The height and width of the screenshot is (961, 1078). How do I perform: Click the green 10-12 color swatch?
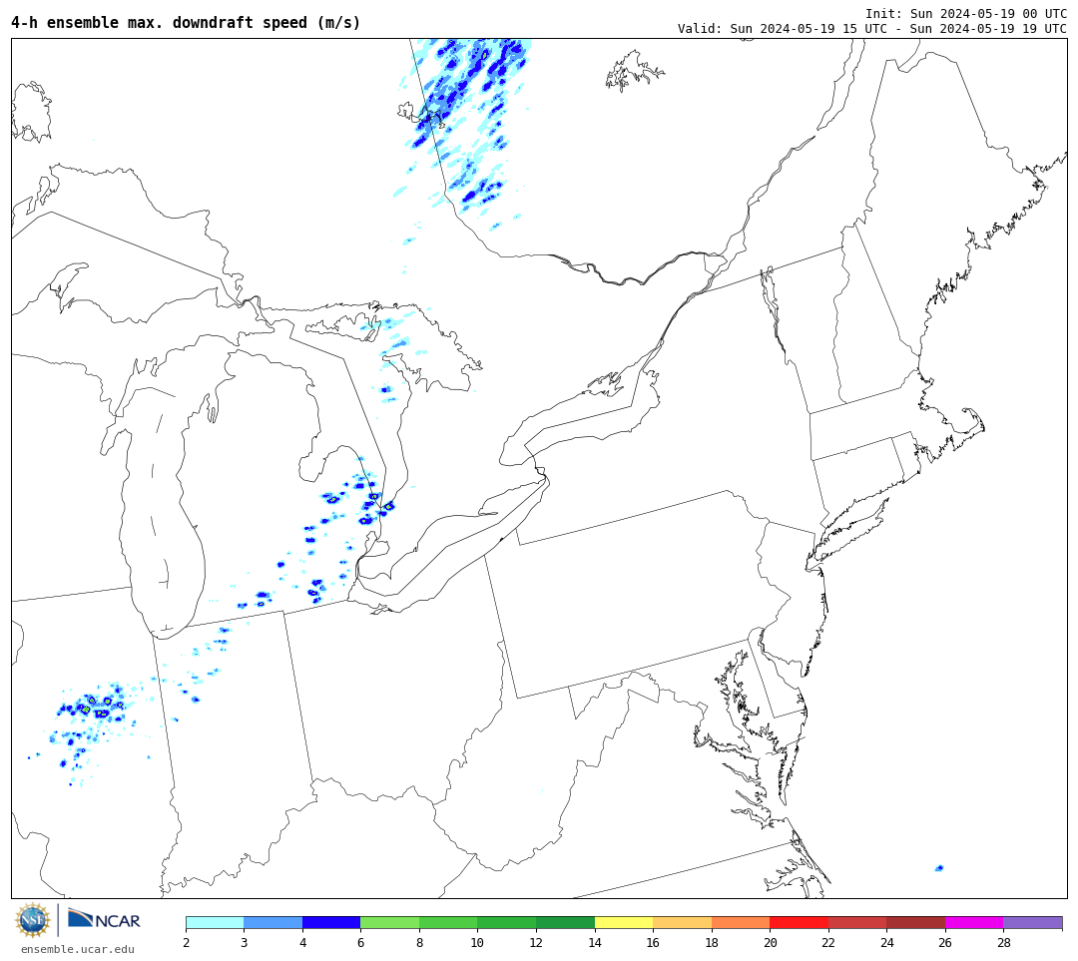[507, 922]
